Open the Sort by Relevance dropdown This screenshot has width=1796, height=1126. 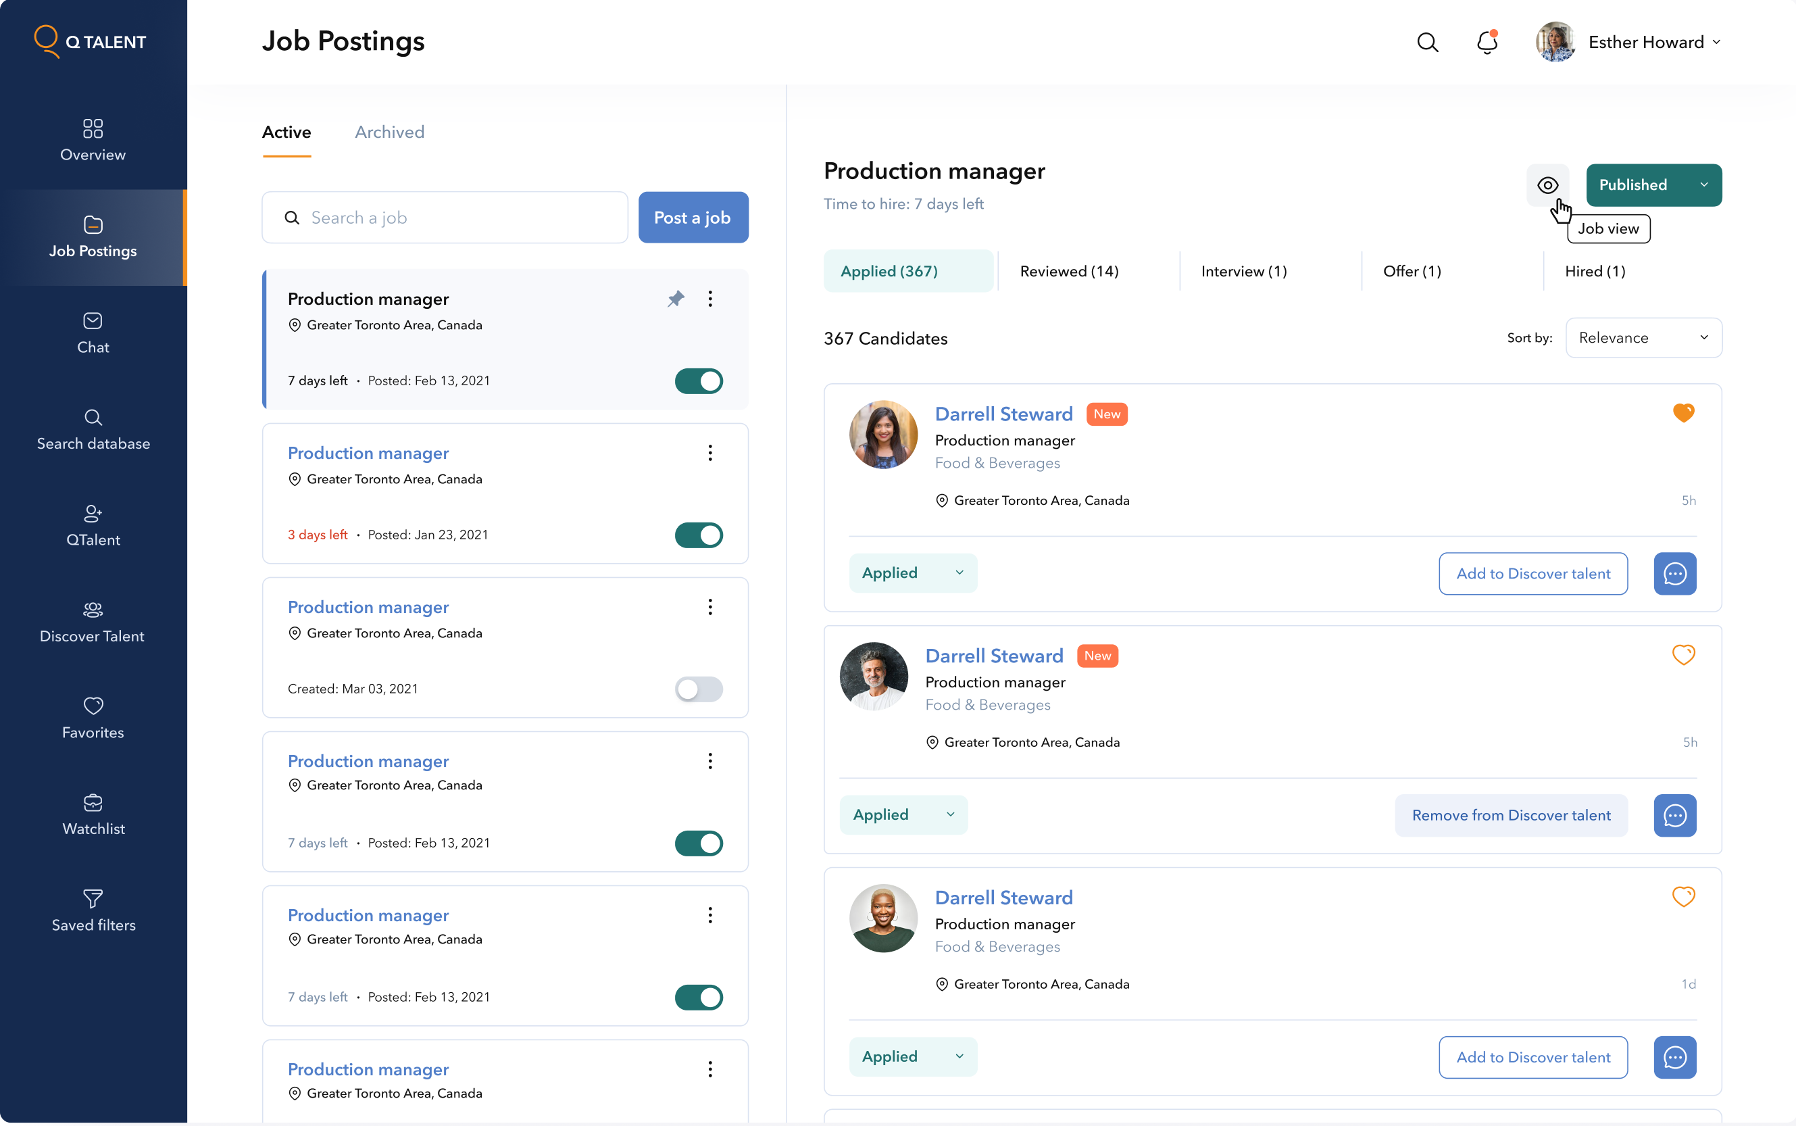point(1643,338)
